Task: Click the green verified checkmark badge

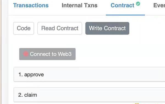Action: 138,4
